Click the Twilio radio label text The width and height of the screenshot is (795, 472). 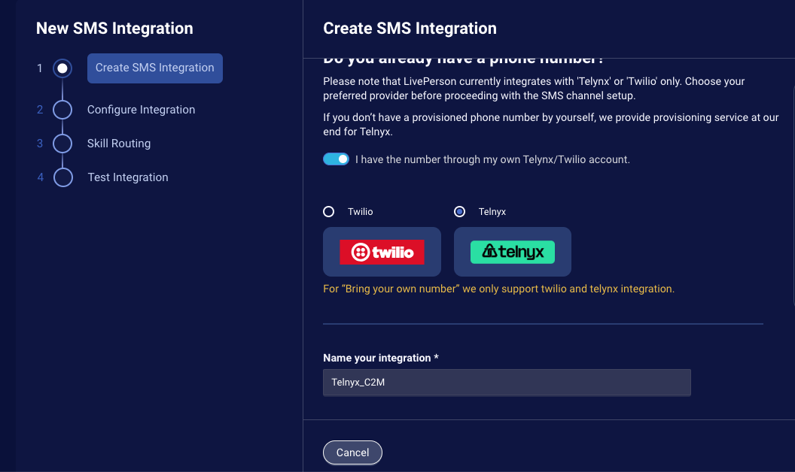click(360, 212)
